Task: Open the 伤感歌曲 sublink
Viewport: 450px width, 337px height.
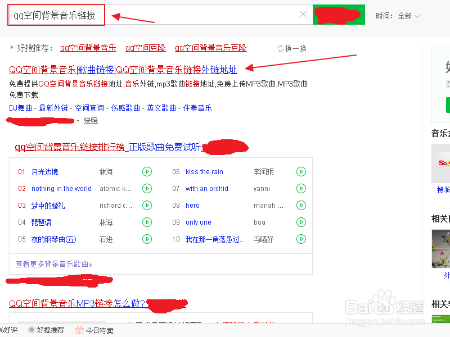Action: click(125, 108)
